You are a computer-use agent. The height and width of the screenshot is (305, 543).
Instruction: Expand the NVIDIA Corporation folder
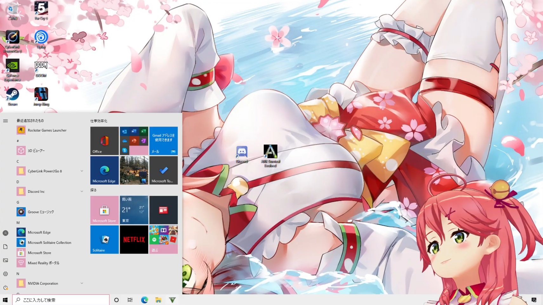click(50, 283)
